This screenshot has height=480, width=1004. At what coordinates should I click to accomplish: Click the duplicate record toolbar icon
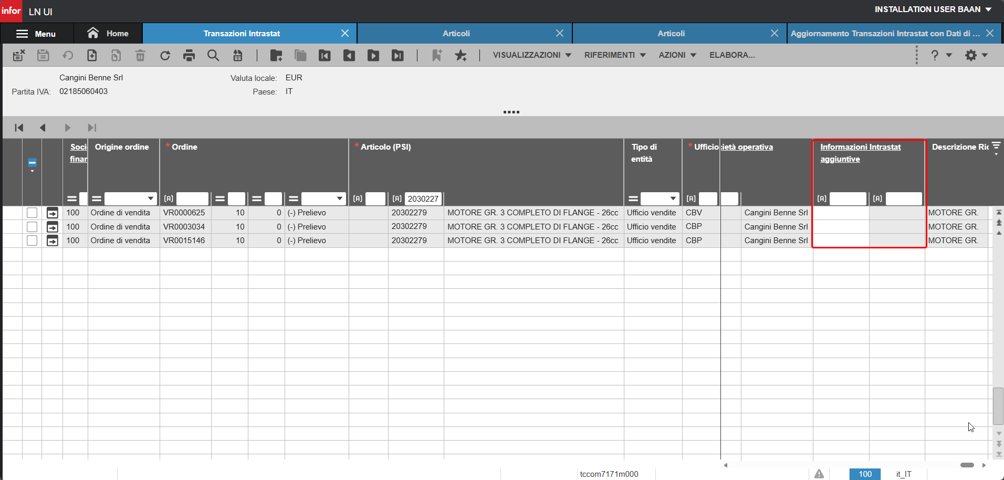(116, 55)
